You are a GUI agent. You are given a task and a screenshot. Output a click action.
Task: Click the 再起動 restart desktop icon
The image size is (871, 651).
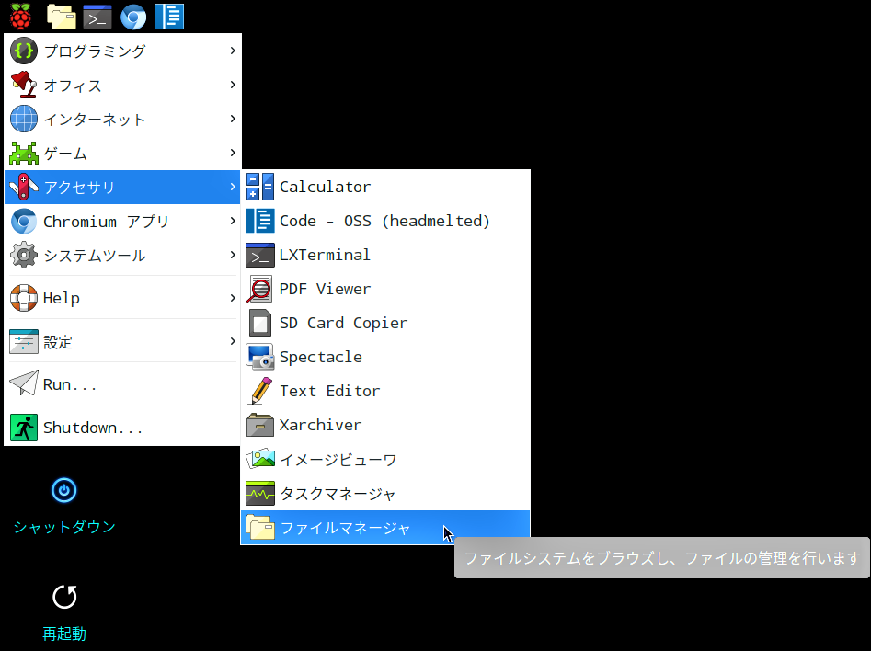tap(64, 597)
